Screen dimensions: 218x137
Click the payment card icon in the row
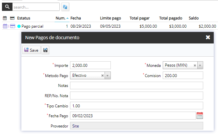pyautogui.click(x=12, y=26)
